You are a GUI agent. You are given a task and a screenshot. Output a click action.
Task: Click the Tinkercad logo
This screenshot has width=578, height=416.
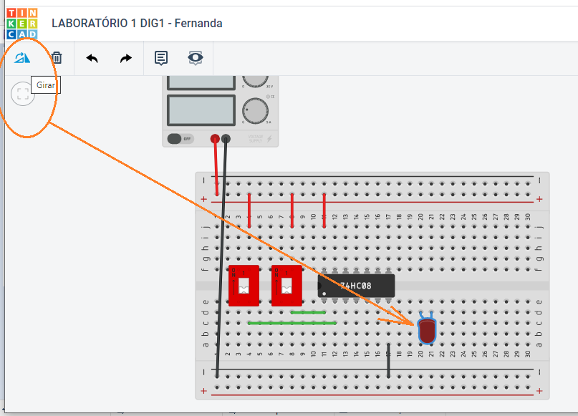[22, 23]
